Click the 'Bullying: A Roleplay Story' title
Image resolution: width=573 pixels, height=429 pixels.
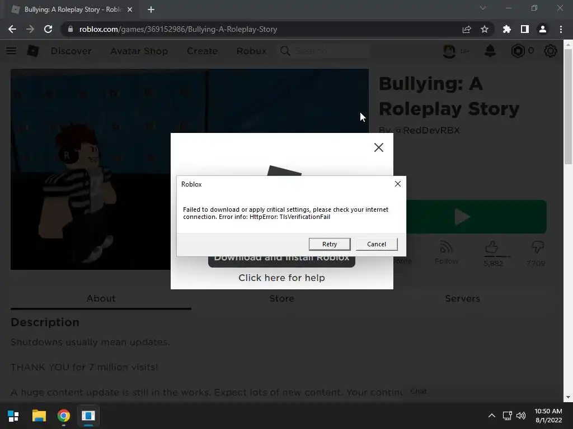pyautogui.click(x=449, y=96)
